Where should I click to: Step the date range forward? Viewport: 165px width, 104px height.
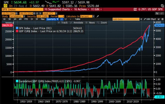40,13
